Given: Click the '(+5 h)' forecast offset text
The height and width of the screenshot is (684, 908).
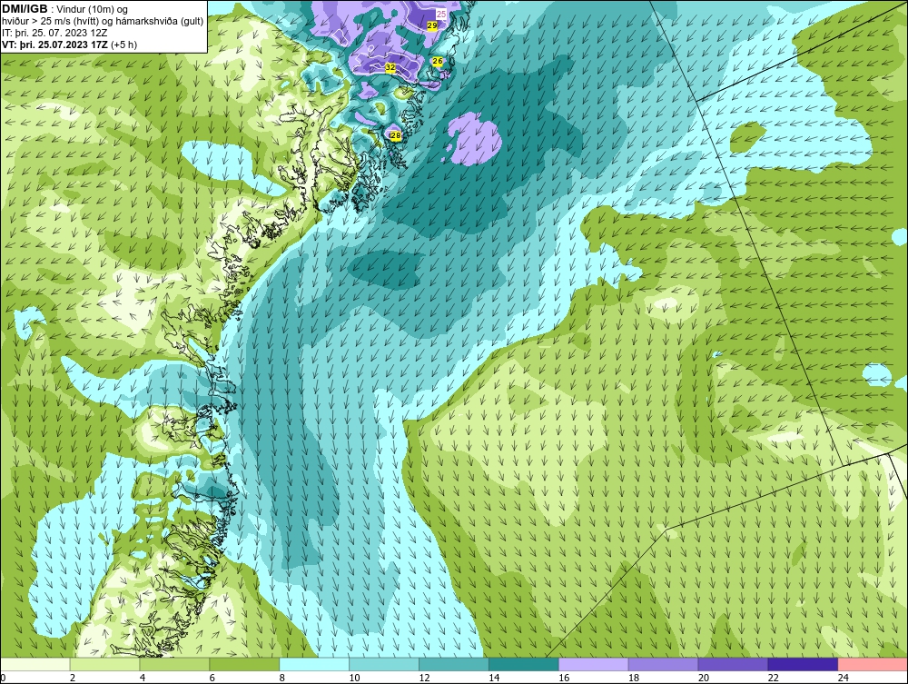Looking at the screenshot, I should coord(123,45).
